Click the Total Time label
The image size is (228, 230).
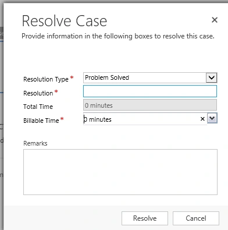(x=38, y=107)
